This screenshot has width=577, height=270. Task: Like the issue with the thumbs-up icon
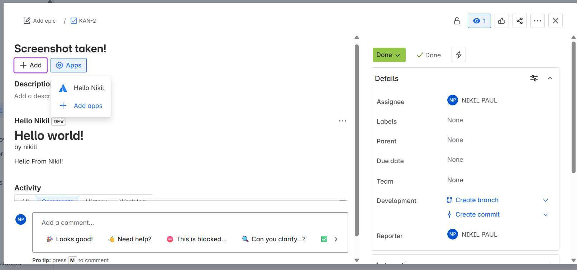coord(501,20)
